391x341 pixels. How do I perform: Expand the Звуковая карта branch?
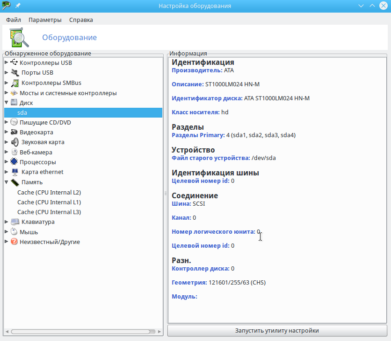pyautogui.click(x=7, y=142)
